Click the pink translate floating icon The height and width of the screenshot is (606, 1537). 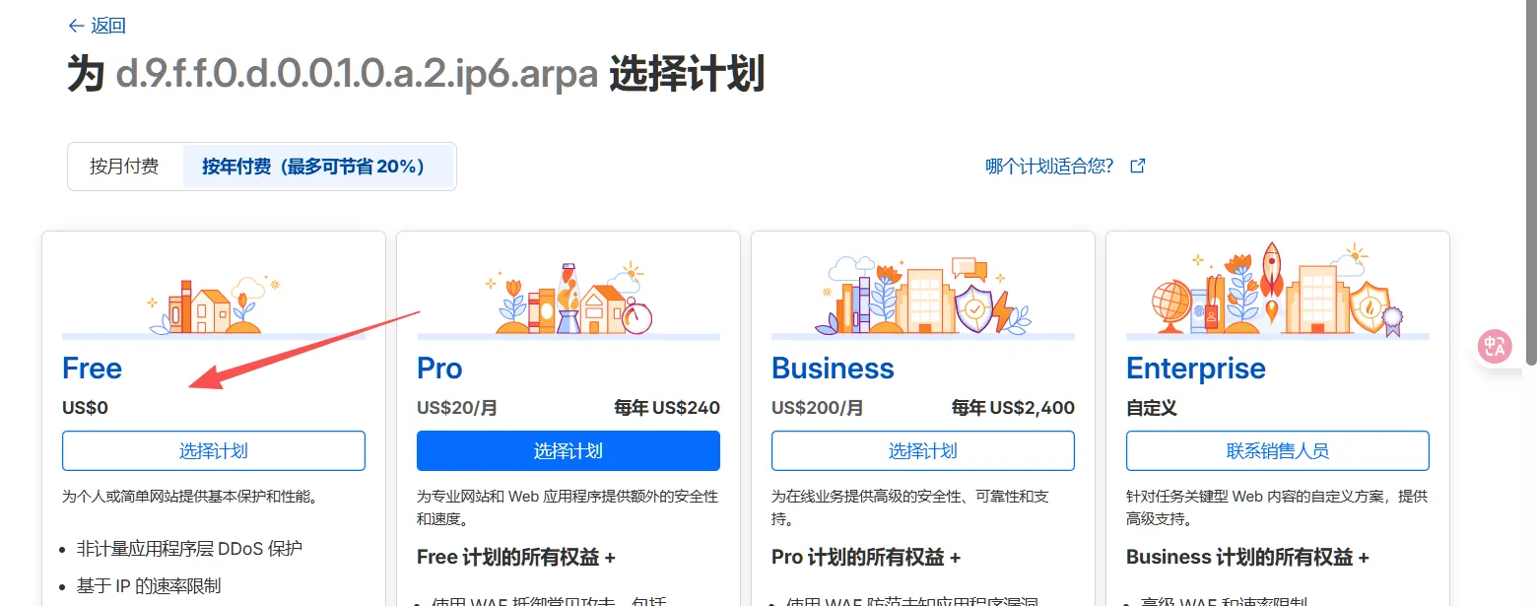[x=1495, y=346]
